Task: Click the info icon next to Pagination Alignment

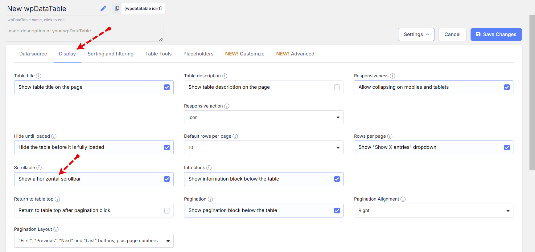Action: pyautogui.click(x=403, y=199)
